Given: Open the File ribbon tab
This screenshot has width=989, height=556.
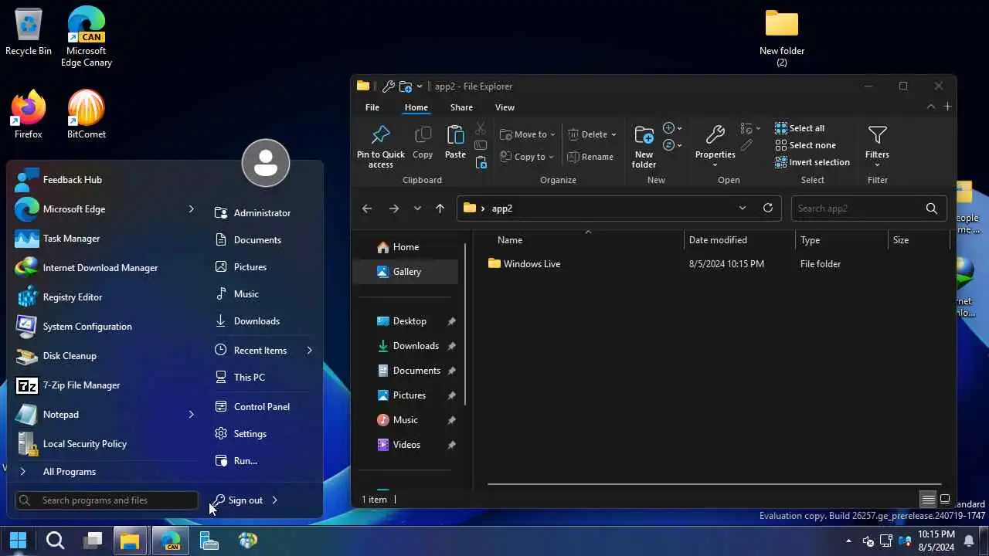Looking at the screenshot, I should click(372, 107).
